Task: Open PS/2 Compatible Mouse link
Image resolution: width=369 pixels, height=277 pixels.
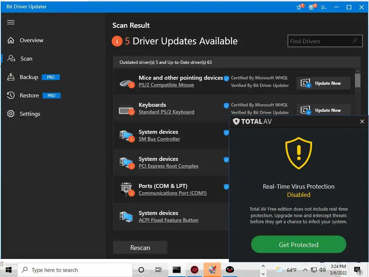Action: tap(166, 85)
